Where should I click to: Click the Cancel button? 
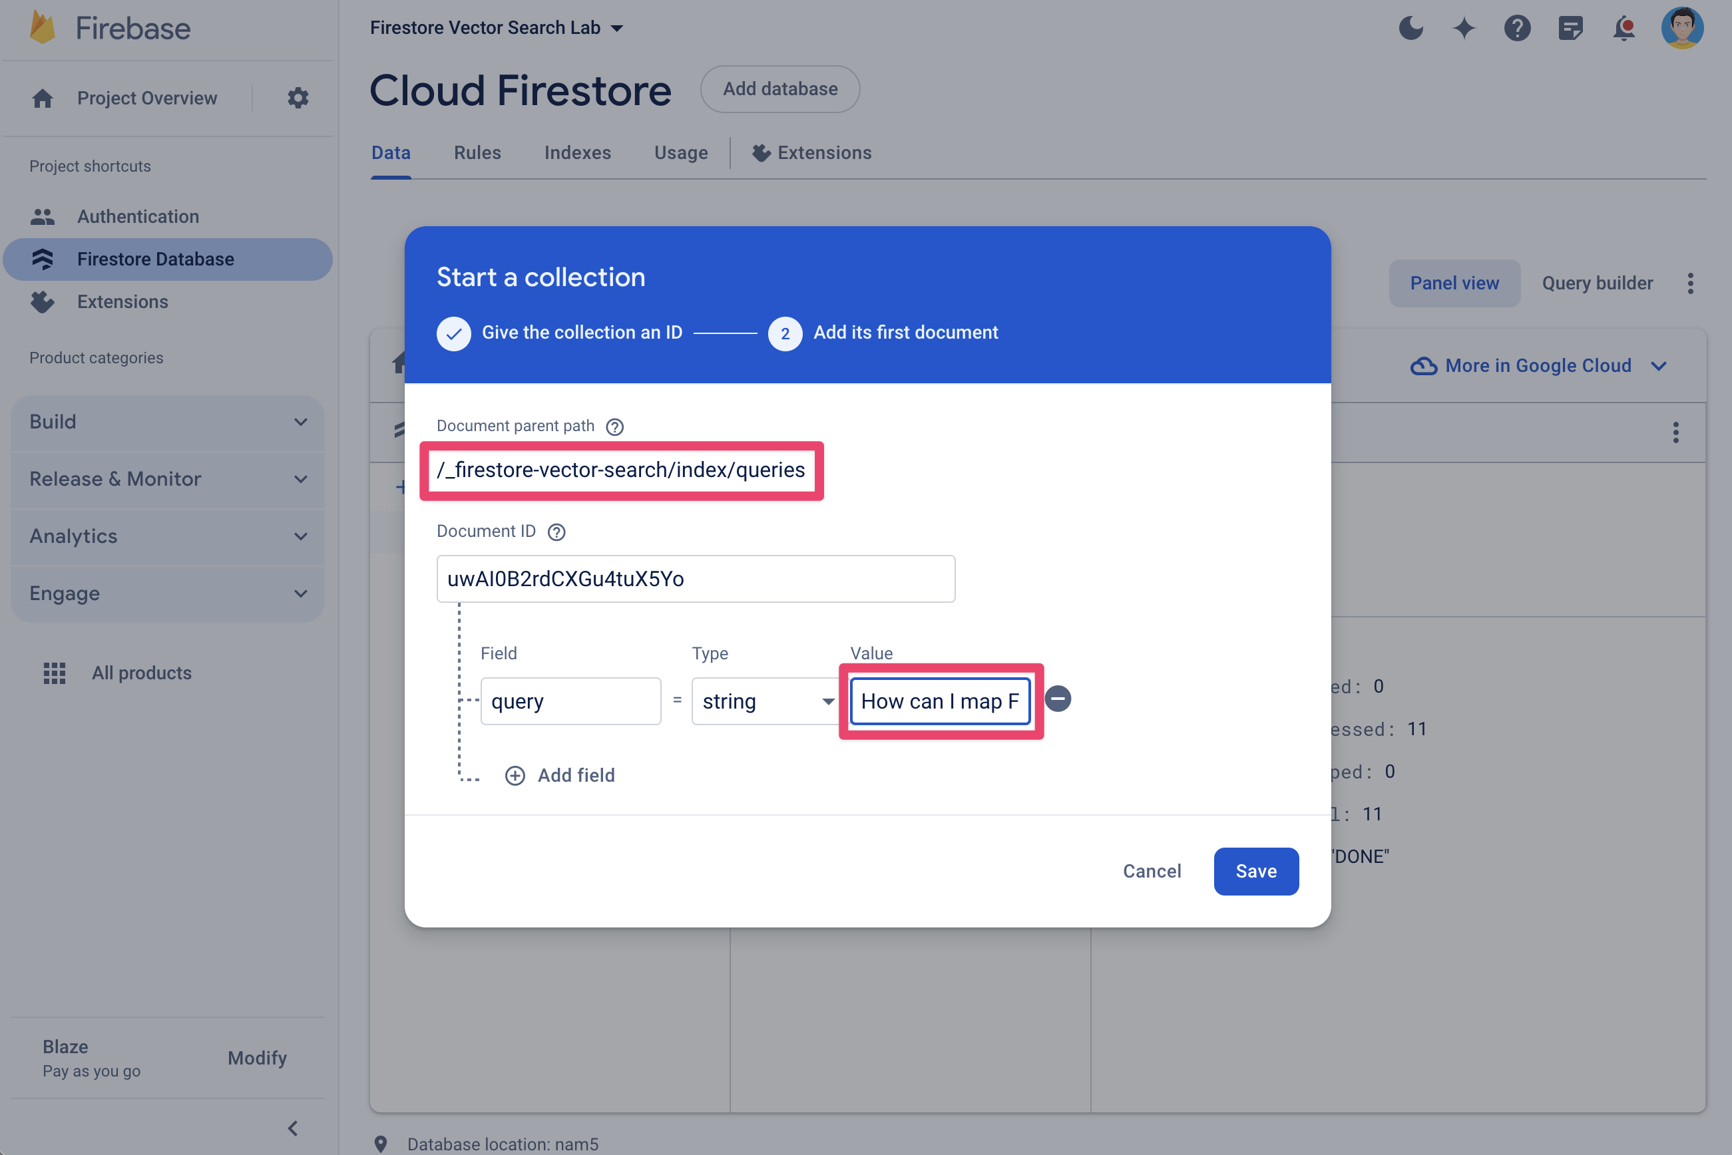[1152, 872]
